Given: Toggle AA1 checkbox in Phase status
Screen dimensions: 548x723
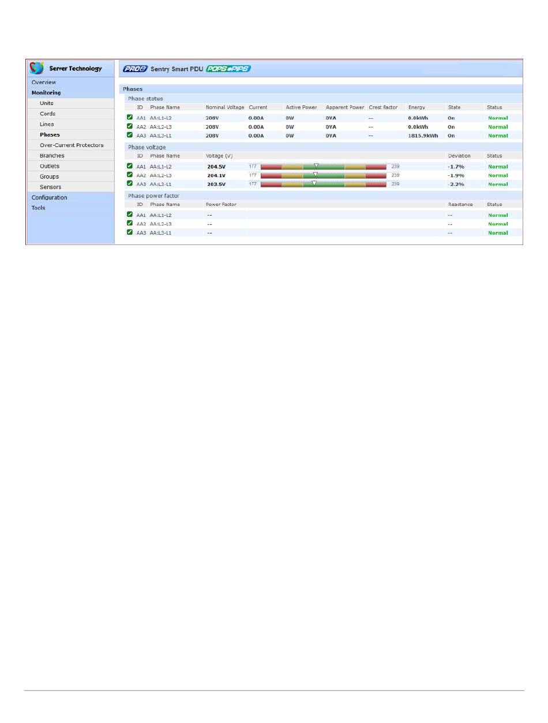Looking at the screenshot, I should click(130, 117).
